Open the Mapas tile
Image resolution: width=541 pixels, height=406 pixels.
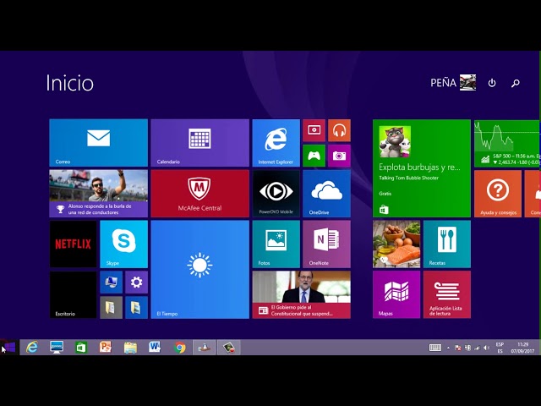point(396,295)
